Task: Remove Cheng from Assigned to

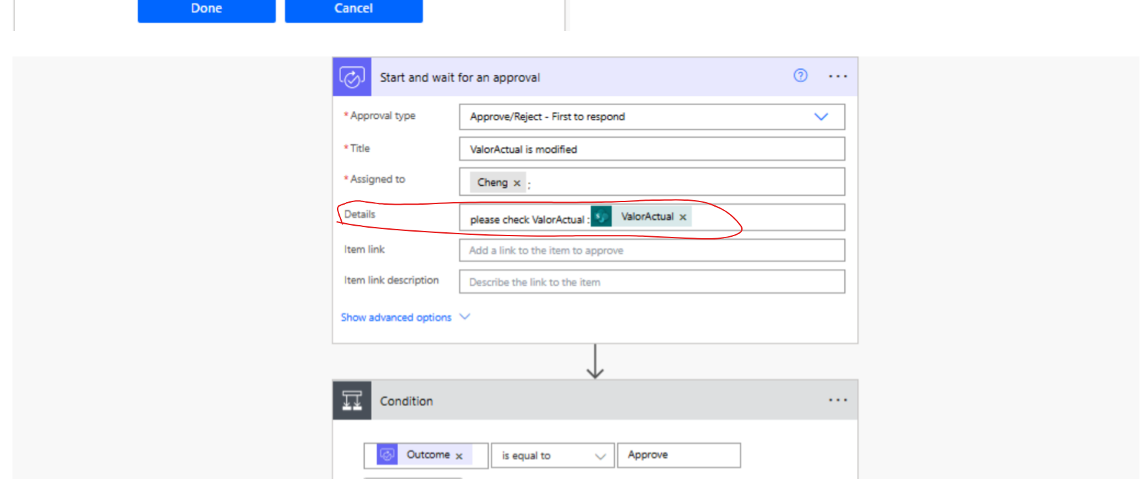Action: 516,183
